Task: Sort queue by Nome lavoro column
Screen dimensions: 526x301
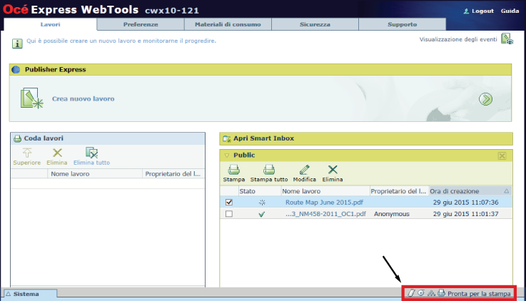Action: [95, 174]
